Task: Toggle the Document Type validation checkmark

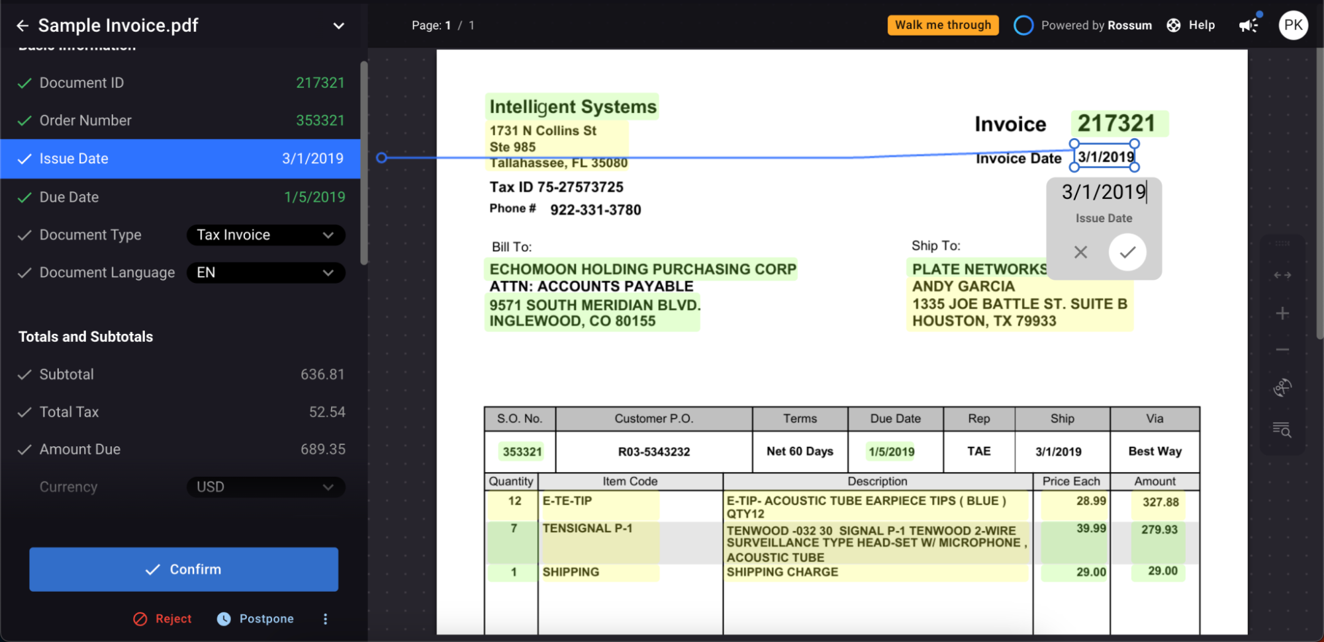Action: tap(24, 235)
